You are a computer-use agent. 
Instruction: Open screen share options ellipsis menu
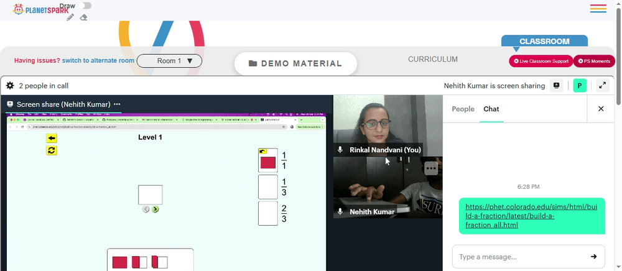click(x=117, y=104)
